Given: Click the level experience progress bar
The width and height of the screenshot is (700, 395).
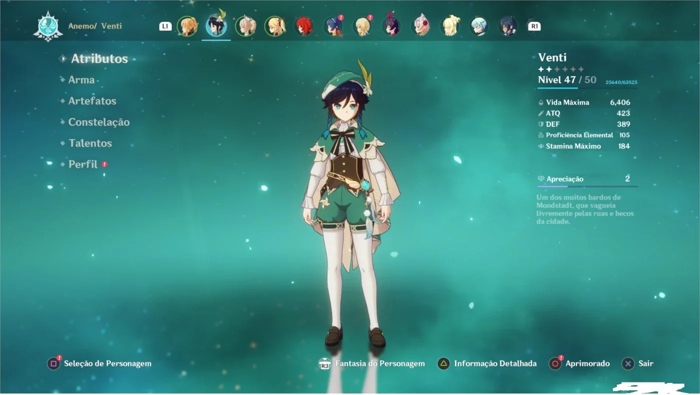Looking at the screenshot, I should pos(587,88).
